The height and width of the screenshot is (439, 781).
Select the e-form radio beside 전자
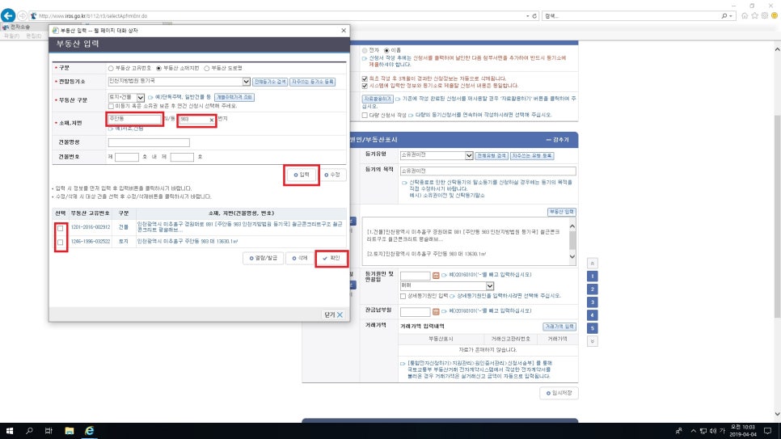[x=386, y=51]
